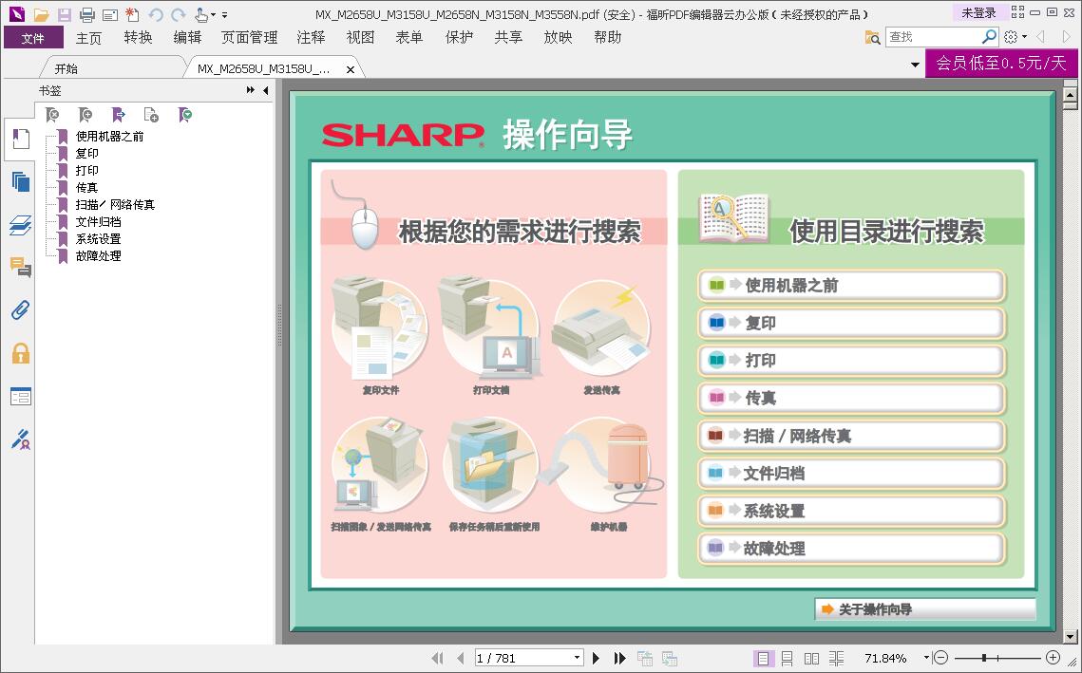Open the 保护 ribbon tab
Screen dimensions: 1082x673
(460, 38)
